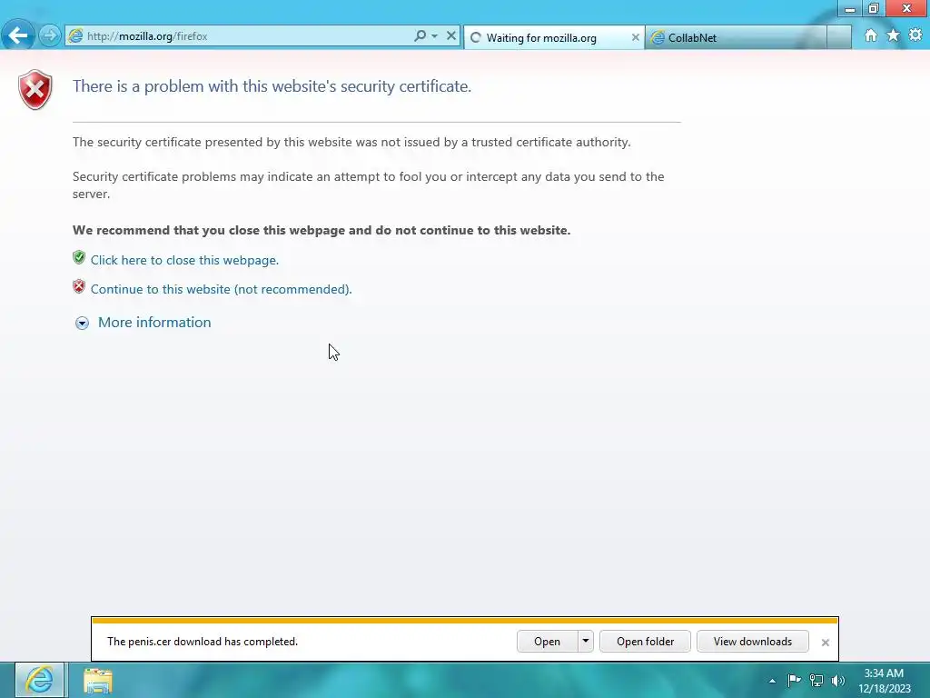Viewport: 930px width, 698px height.
Task: Click the search magnifier in the address bar
Action: (x=420, y=35)
